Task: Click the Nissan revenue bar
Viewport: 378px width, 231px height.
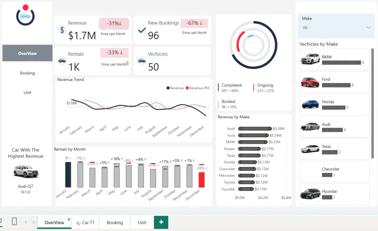Action: click(x=249, y=149)
